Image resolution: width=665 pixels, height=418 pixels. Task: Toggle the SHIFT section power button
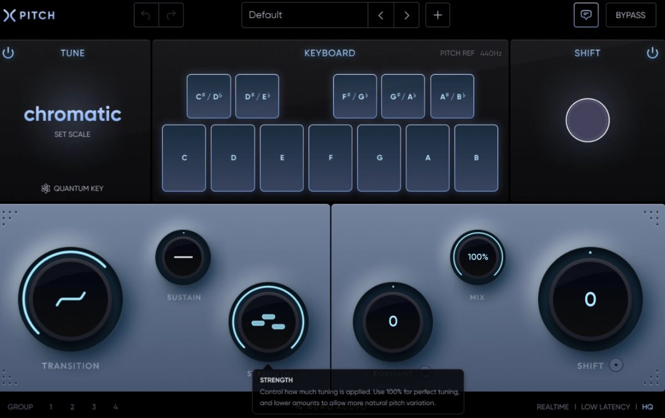tap(652, 53)
